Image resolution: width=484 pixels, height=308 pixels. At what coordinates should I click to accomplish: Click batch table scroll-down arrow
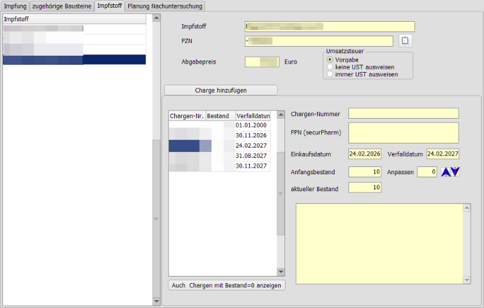point(280,272)
